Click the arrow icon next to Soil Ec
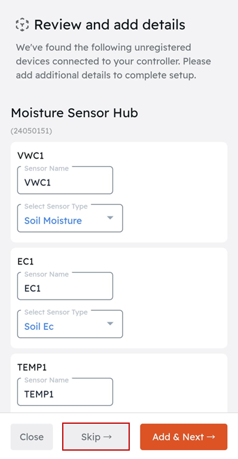This screenshot has width=238, height=459. point(110,324)
